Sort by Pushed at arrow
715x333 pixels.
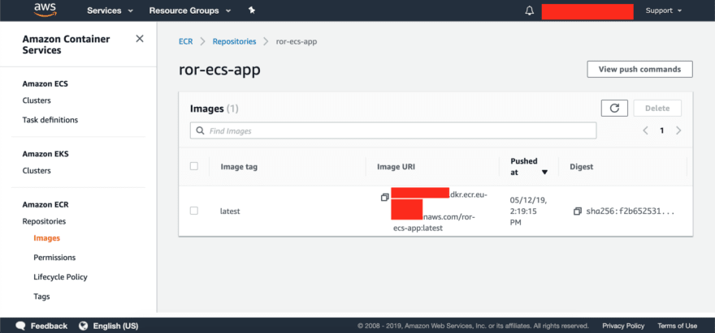[x=544, y=173]
